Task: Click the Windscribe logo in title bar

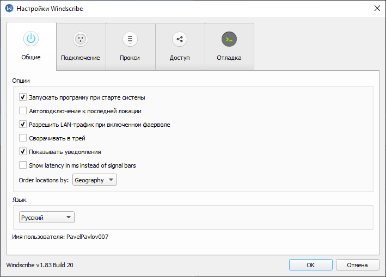Action: pyautogui.click(x=9, y=8)
